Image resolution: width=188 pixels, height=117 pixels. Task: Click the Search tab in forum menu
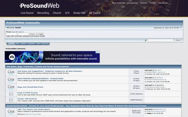23,44
